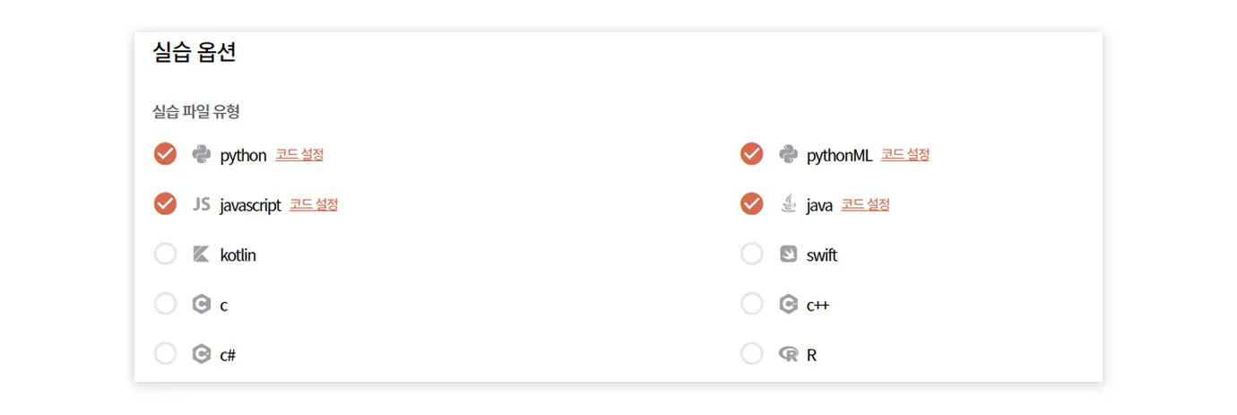Click the java coffee cup icon
This screenshot has width=1237, height=415.
tap(788, 204)
